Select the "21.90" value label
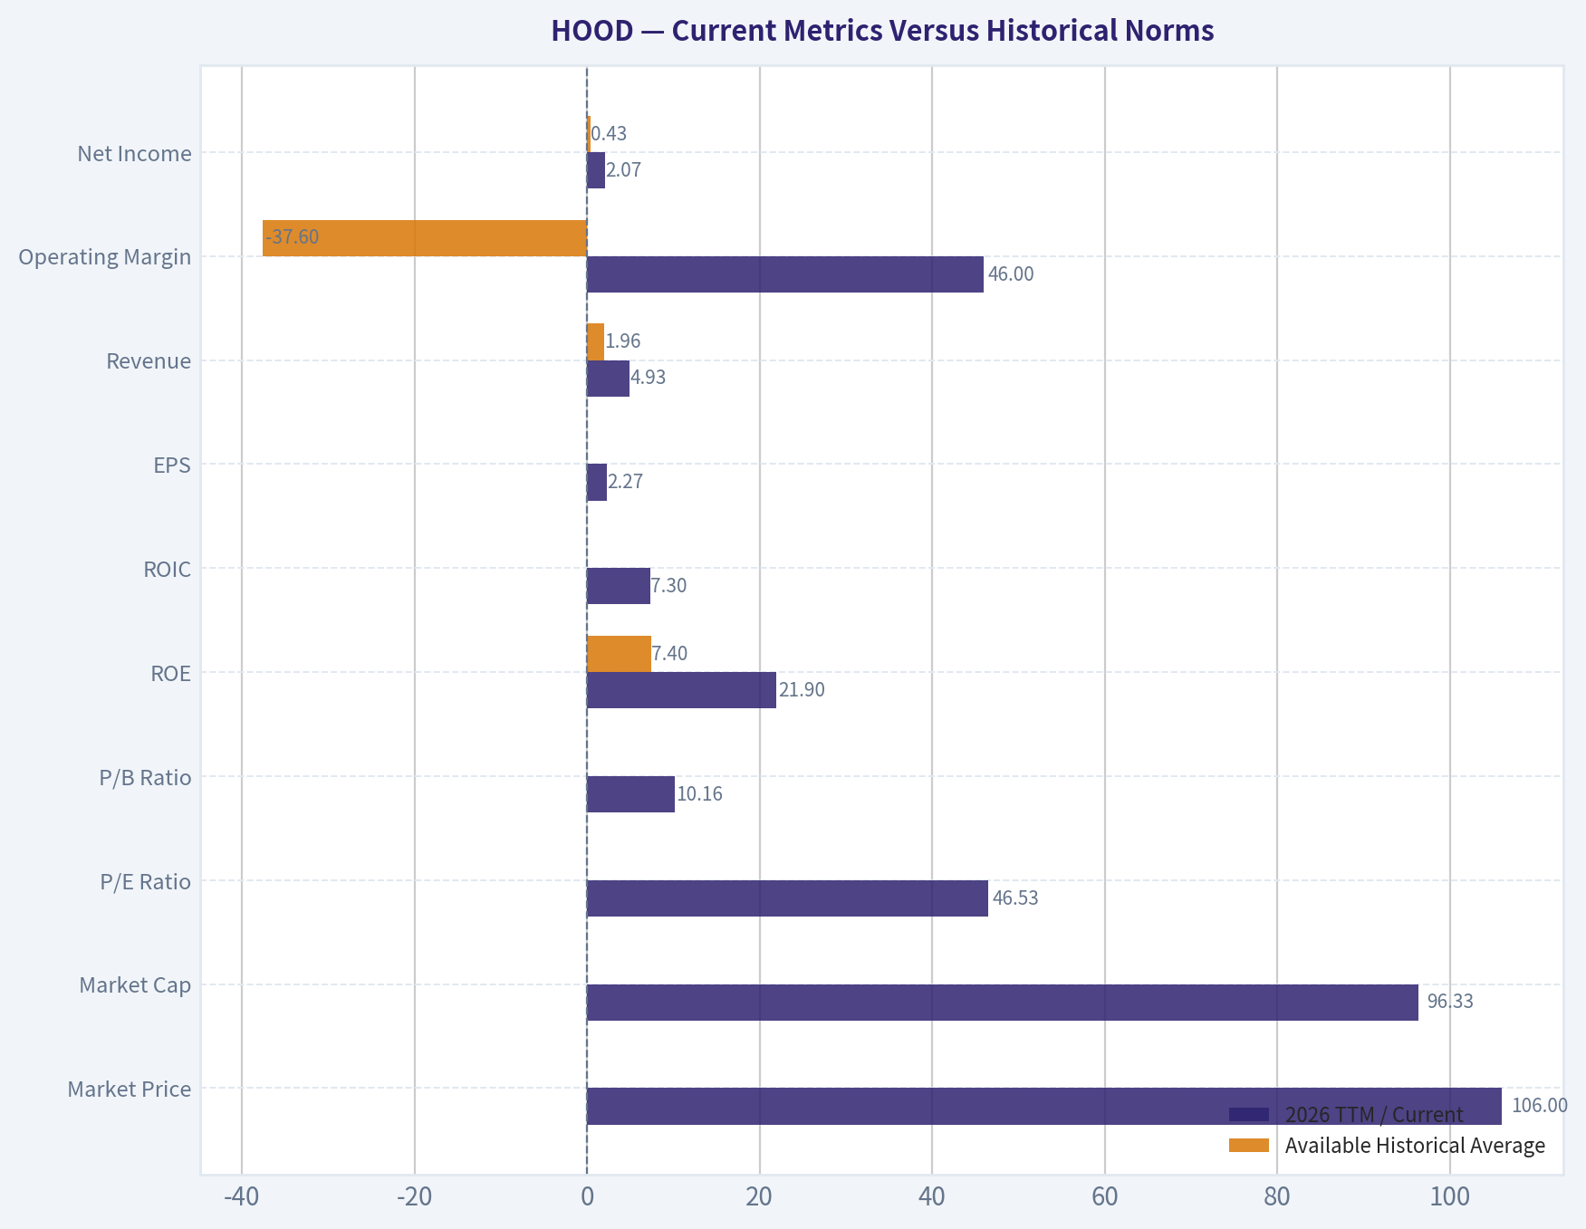The height and width of the screenshot is (1229, 1586). point(803,690)
